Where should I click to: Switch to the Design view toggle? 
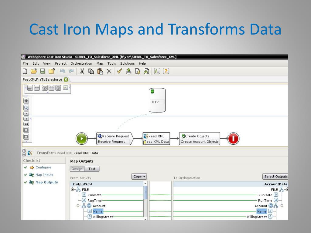77,169
